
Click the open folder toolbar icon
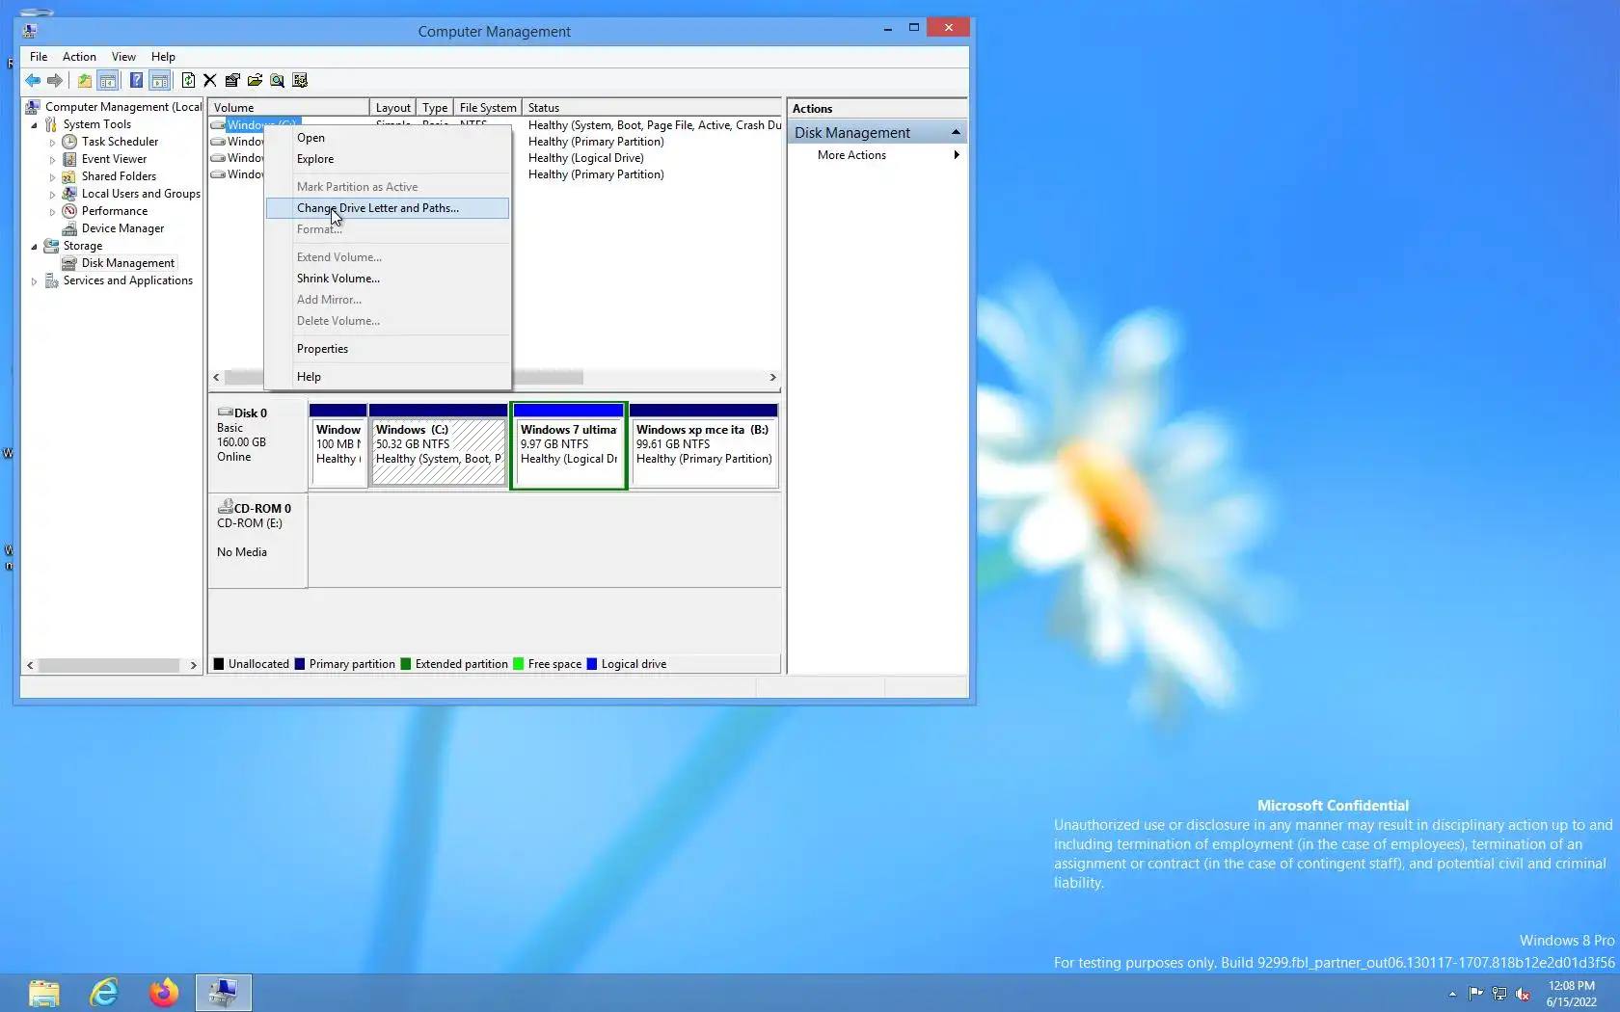tap(255, 81)
